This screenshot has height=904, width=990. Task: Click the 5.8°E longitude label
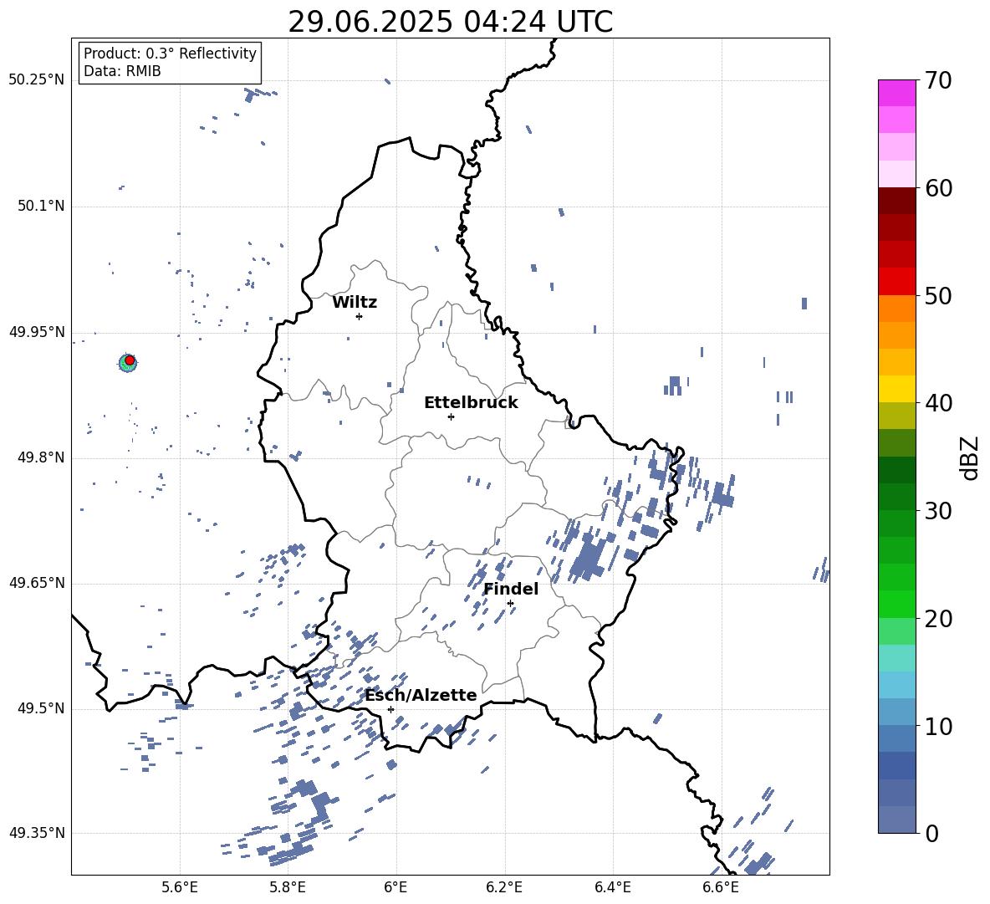(288, 887)
